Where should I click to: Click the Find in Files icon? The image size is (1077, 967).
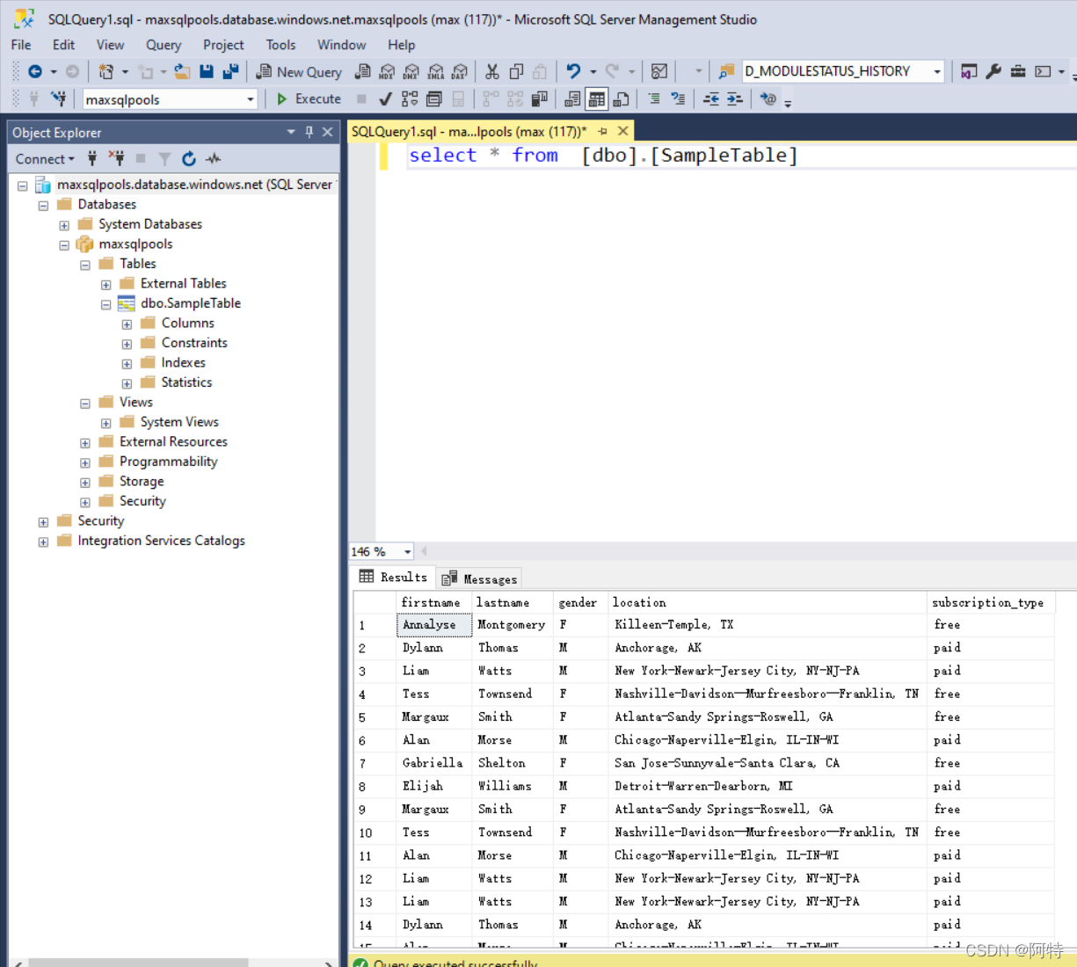[726, 71]
